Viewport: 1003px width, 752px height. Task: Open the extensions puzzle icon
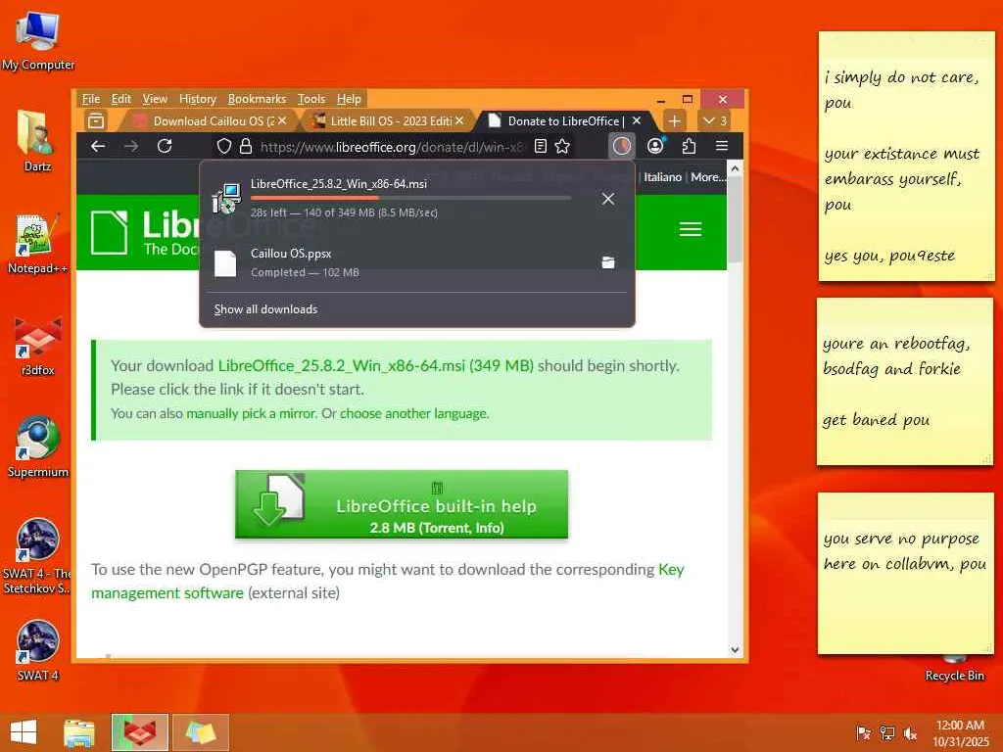[x=689, y=147]
